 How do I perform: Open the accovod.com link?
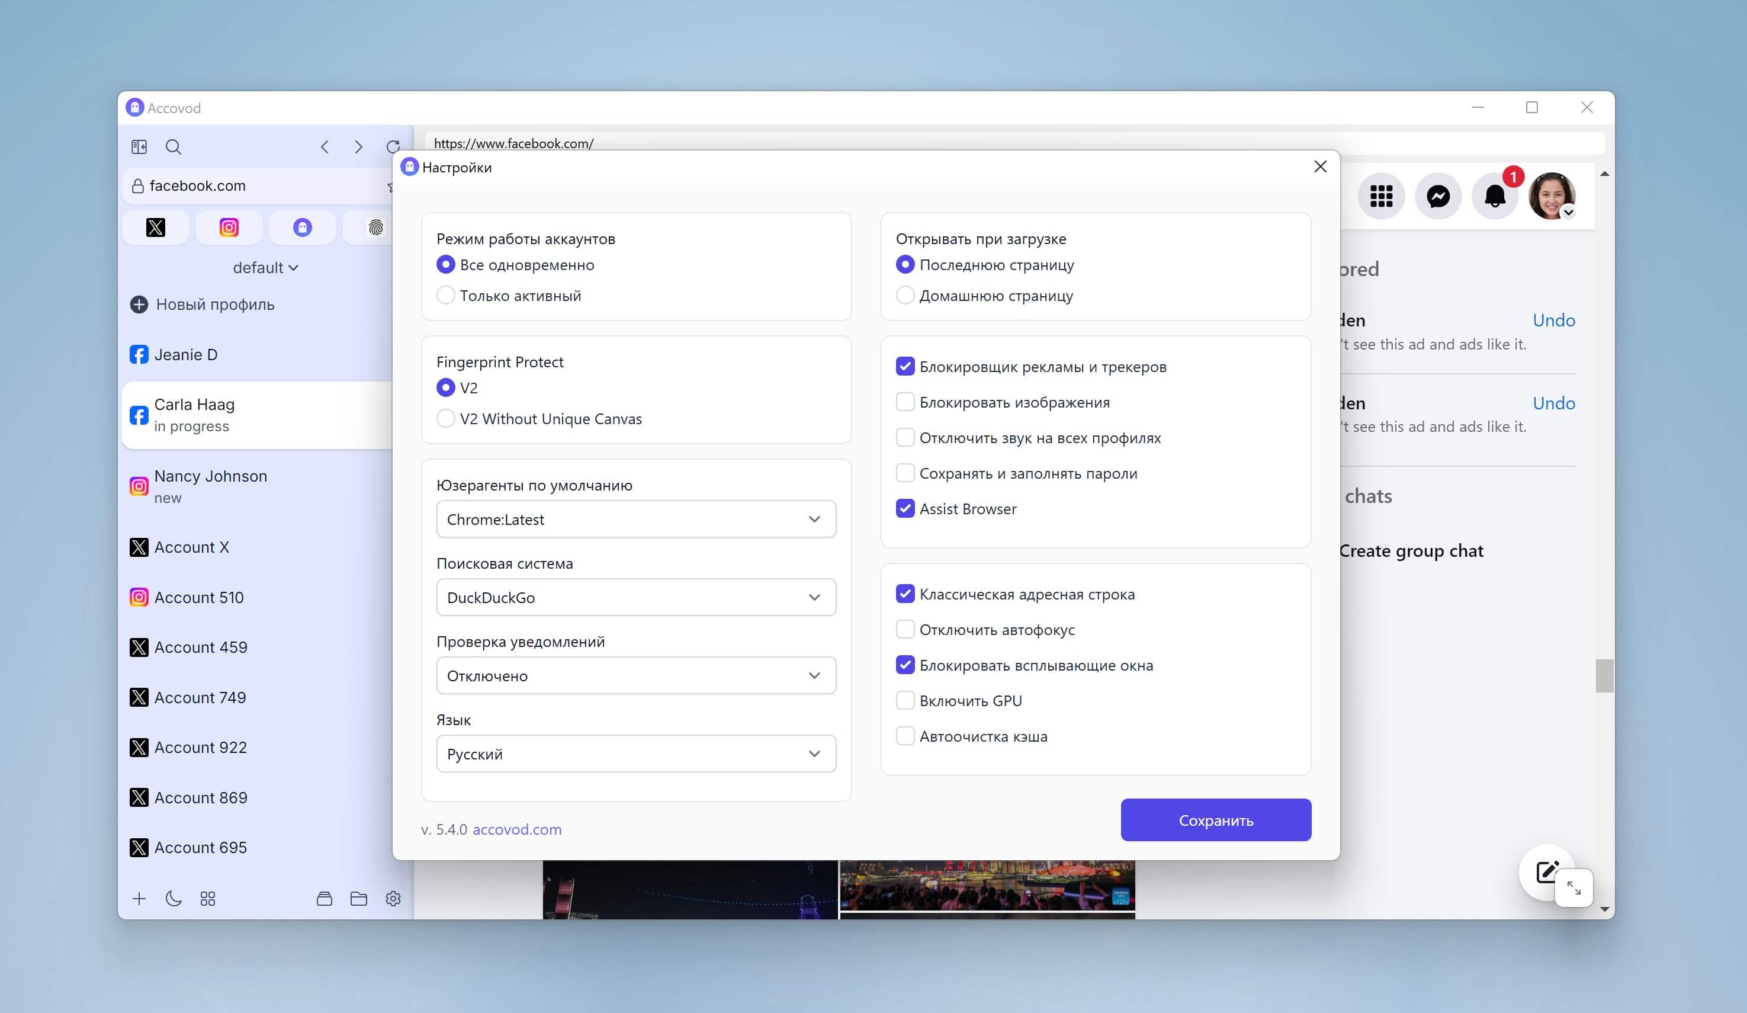point(516,829)
